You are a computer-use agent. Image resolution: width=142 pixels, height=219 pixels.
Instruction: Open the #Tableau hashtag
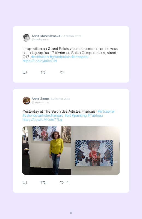pyautogui.click(x=95, y=116)
